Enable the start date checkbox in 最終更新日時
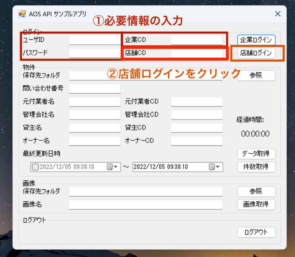This screenshot has width=295, height=257. (x=35, y=167)
